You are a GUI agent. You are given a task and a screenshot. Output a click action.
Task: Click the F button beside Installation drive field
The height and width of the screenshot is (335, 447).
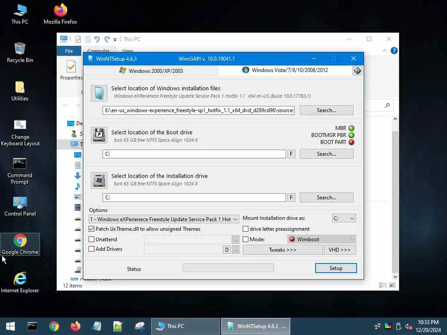tap(291, 198)
